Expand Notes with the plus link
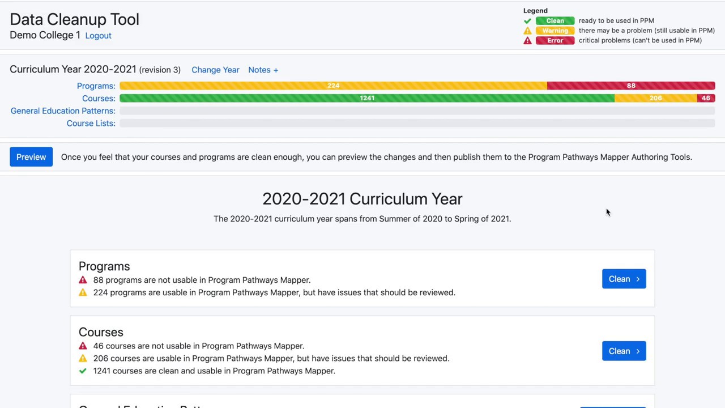725x408 pixels. coord(263,70)
